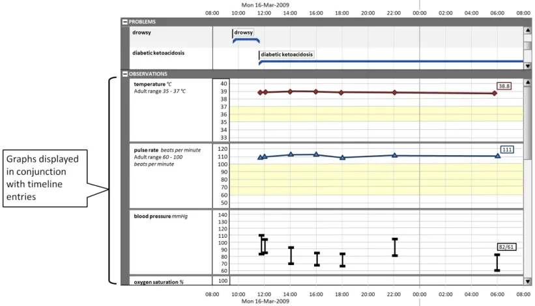This screenshot has width=535, height=306.
Task: Click the last blood pressure bar at 06:00
Action: click(x=497, y=262)
